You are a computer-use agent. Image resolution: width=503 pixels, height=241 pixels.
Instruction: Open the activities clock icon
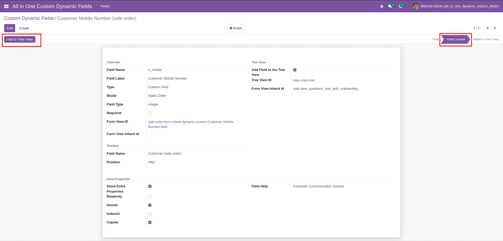401,6
